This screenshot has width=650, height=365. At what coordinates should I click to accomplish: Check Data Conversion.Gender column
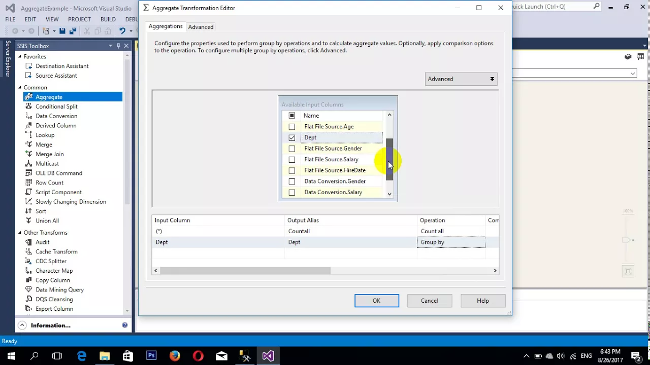tap(292, 181)
